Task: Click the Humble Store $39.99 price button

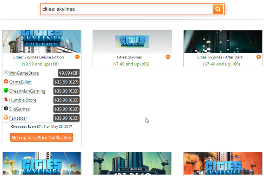Action: pos(67,100)
